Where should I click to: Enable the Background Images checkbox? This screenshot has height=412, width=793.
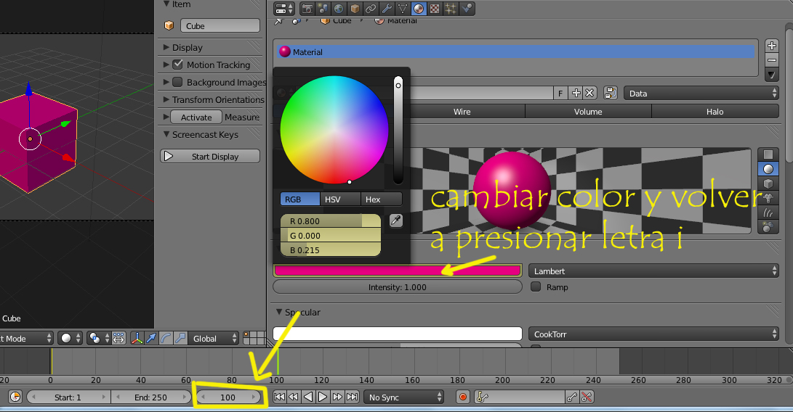(177, 82)
